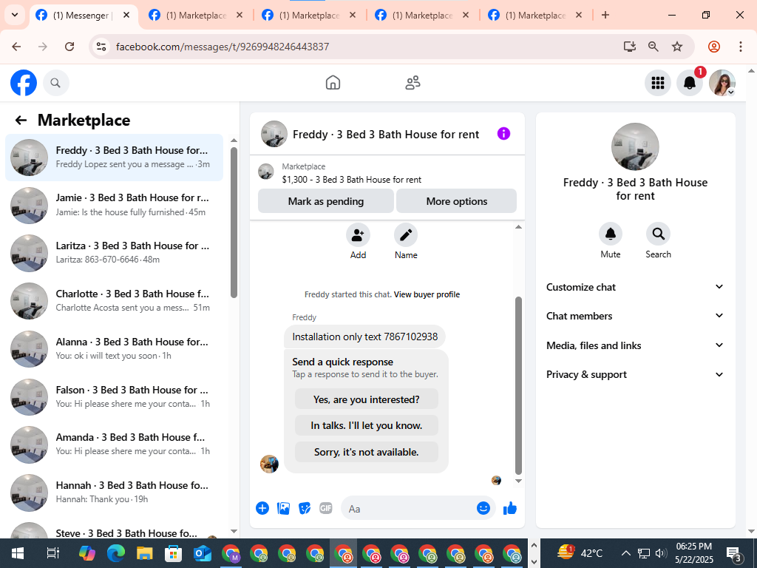
Task: Open the browser zoom magnifier icon
Action: point(654,47)
